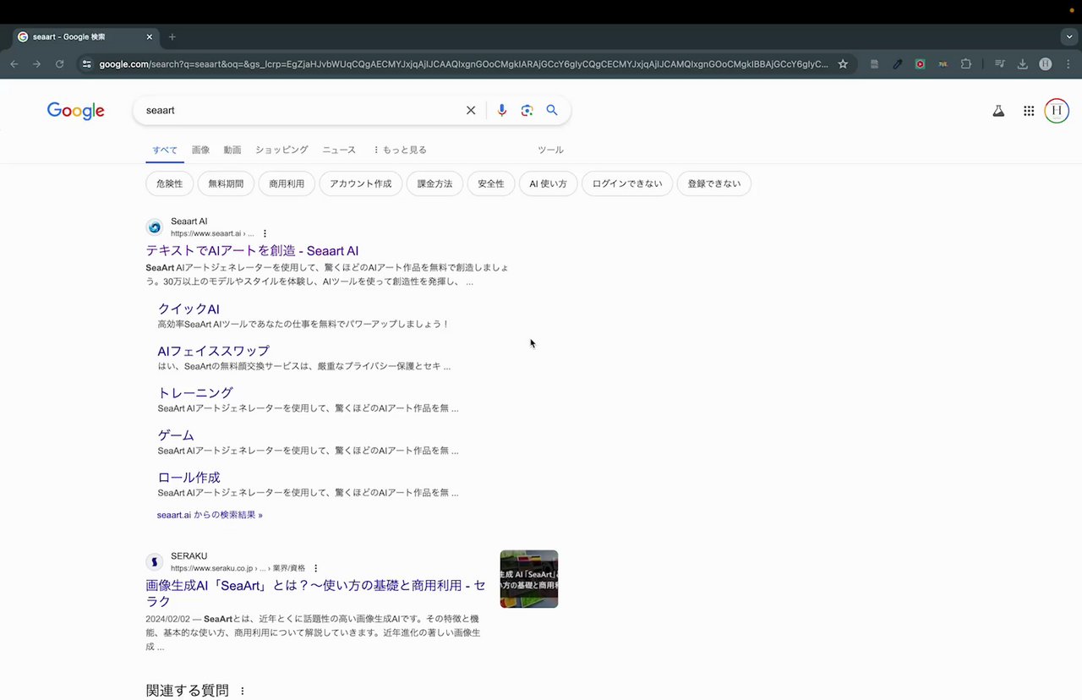Switch to the ニュース tab
The height and width of the screenshot is (700, 1082).
click(339, 150)
